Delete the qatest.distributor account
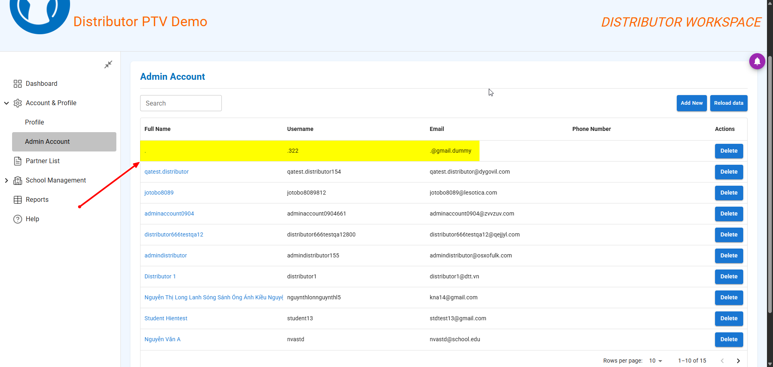Screen dimensions: 773x367 point(729,172)
